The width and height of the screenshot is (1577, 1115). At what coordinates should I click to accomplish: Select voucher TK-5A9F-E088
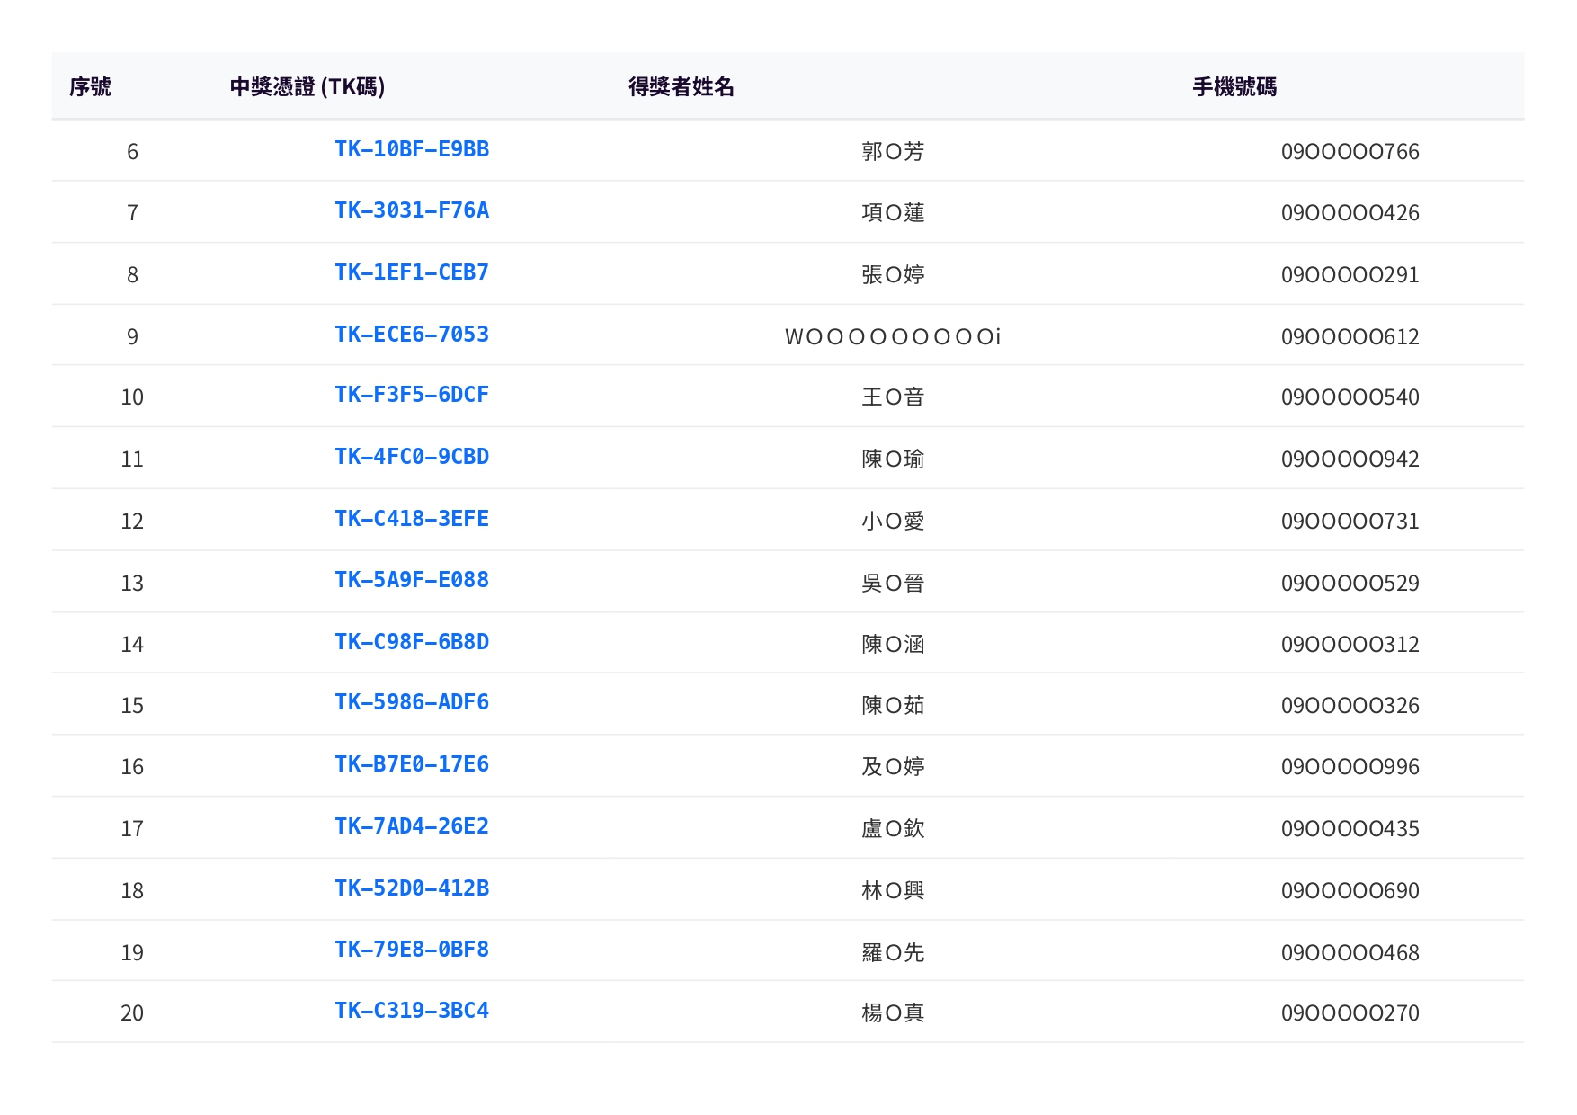pyautogui.click(x=412, y=580)
